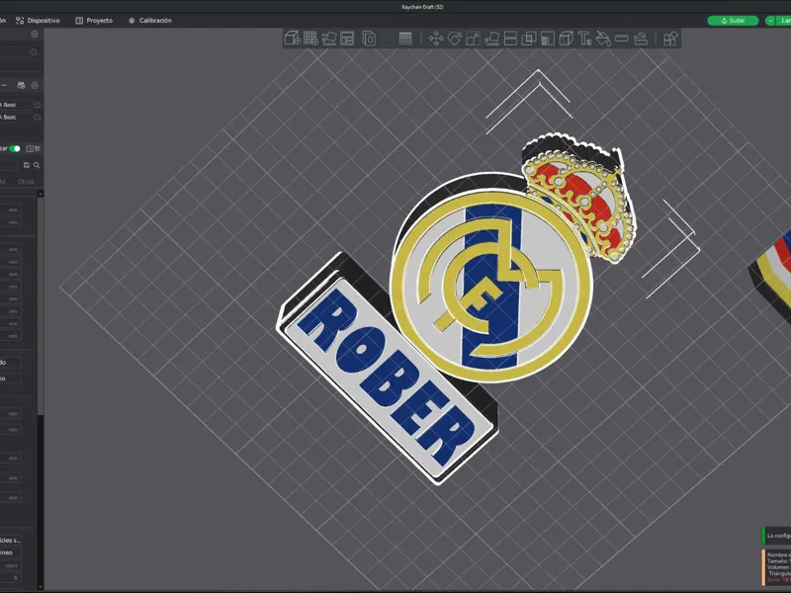Select the Lay on face tool
The image size is (791, 593).
point(491,39)
